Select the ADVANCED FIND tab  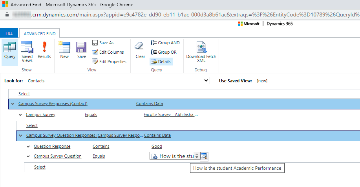40,34
